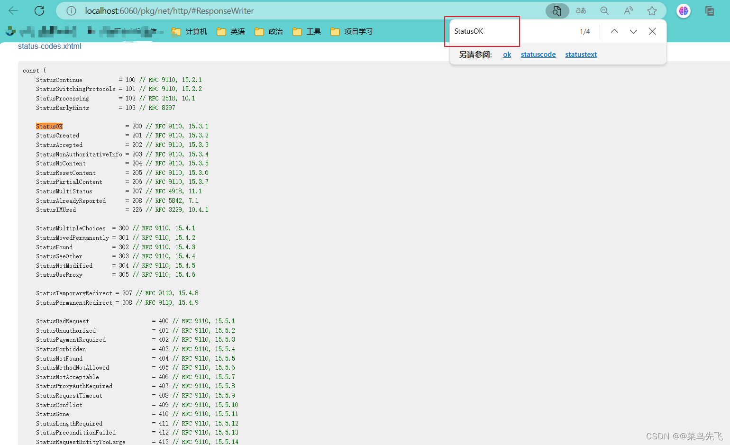Click StatusForbidden constant text
730x445 pixels.
point(61,349)
